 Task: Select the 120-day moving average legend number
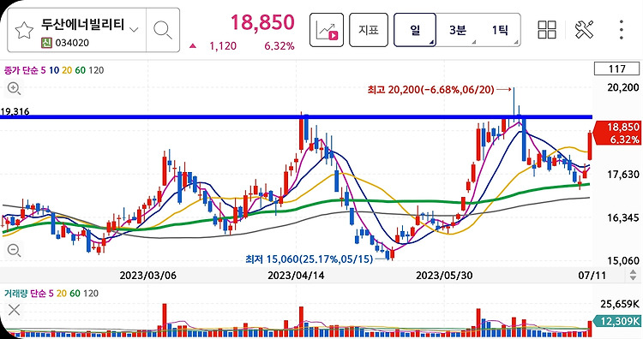pyautogui.click(x=96, y=70)
